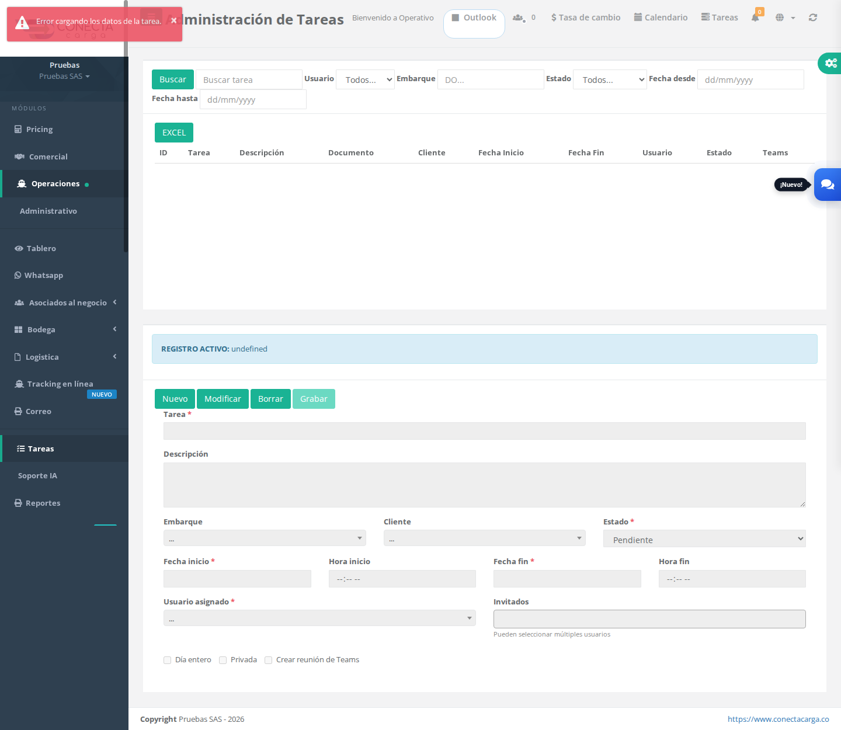Click the Outlook button in header
Image resolution: width=841 pixels, height=730 pixels.
(474, 23)
